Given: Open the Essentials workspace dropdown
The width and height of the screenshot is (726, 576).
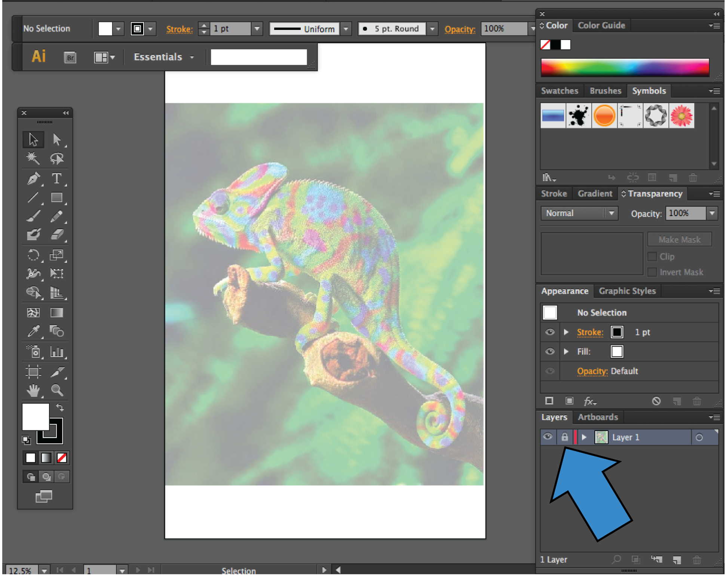Looking at the screenshot, I should click(164, 57).
